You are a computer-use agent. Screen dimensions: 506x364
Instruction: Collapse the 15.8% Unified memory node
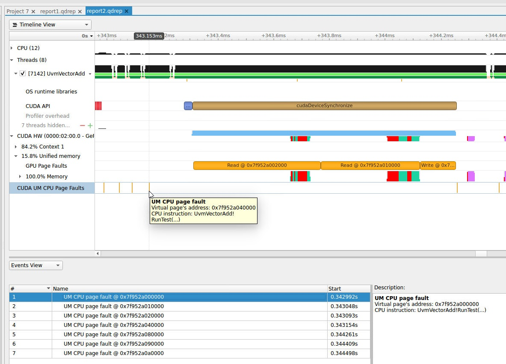[x=16, y=156]
